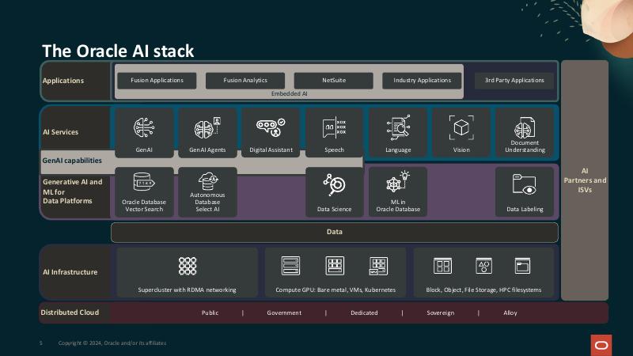Select the 3rd Party Applications box
Viewport: 633px width, 356px height.
(x=514, y=81)
